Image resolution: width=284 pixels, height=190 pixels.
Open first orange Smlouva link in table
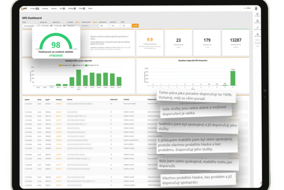[x=58, y=104]
